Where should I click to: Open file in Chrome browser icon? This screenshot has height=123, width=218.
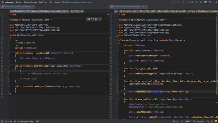click(89, 19)
